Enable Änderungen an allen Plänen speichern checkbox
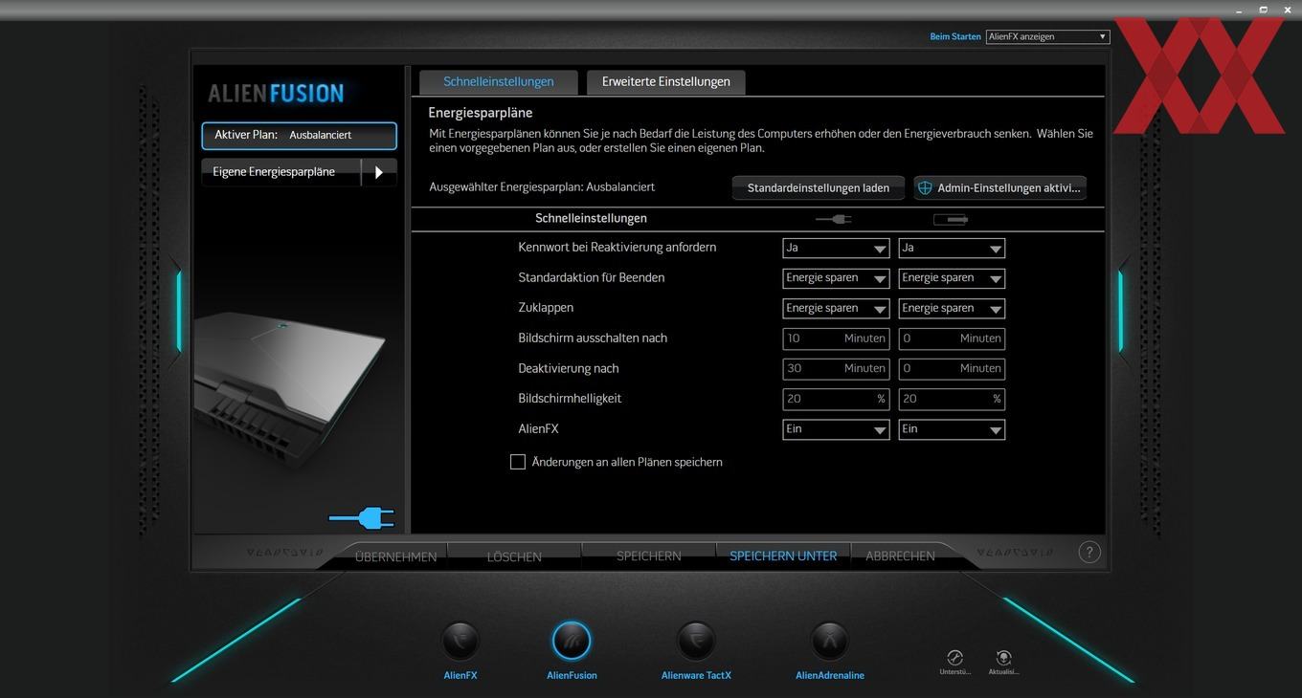This screenshot has height=698, width=1302. tap(518, 462)
